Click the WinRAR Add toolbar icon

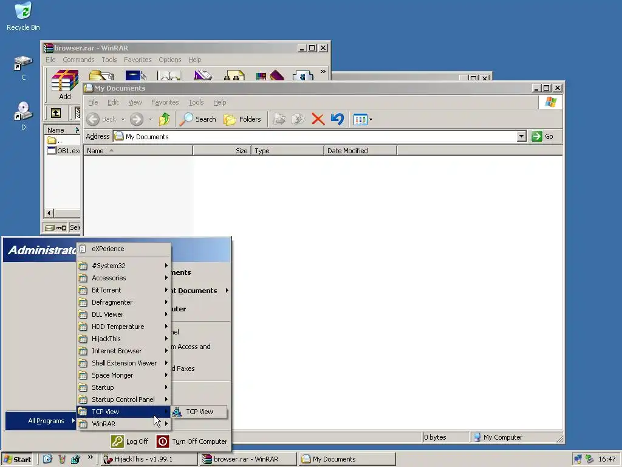coord(64,85)
